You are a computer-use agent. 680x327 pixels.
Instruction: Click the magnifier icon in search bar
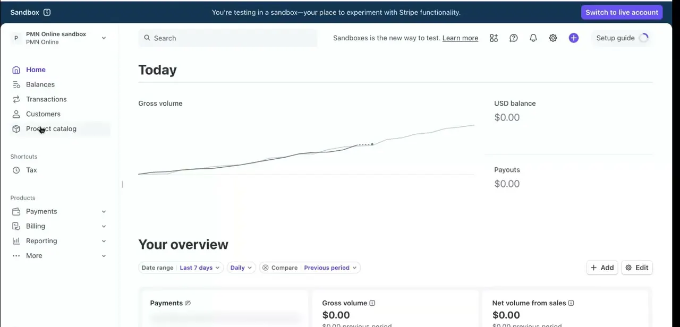tap(147, 38)
